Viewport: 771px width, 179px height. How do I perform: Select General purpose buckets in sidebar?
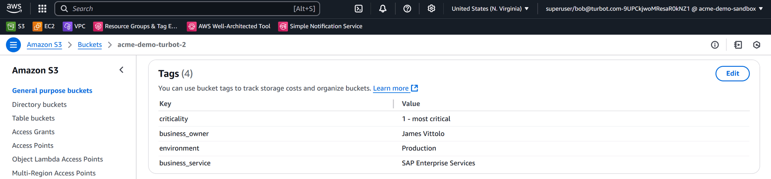tap(52, 91)
